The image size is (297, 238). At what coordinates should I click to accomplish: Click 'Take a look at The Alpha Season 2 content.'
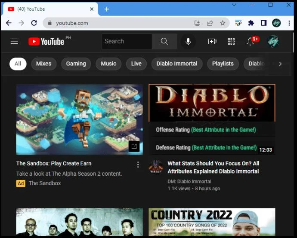click(69, 174)
